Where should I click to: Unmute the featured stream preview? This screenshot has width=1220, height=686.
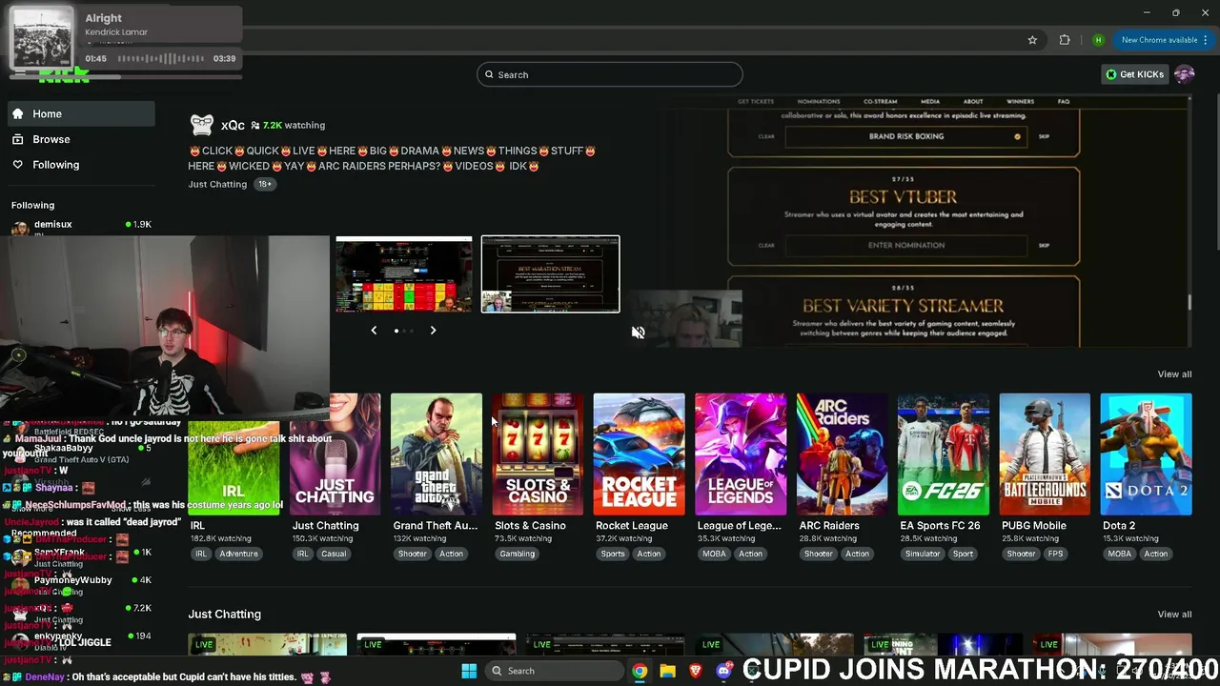[638, 333]
